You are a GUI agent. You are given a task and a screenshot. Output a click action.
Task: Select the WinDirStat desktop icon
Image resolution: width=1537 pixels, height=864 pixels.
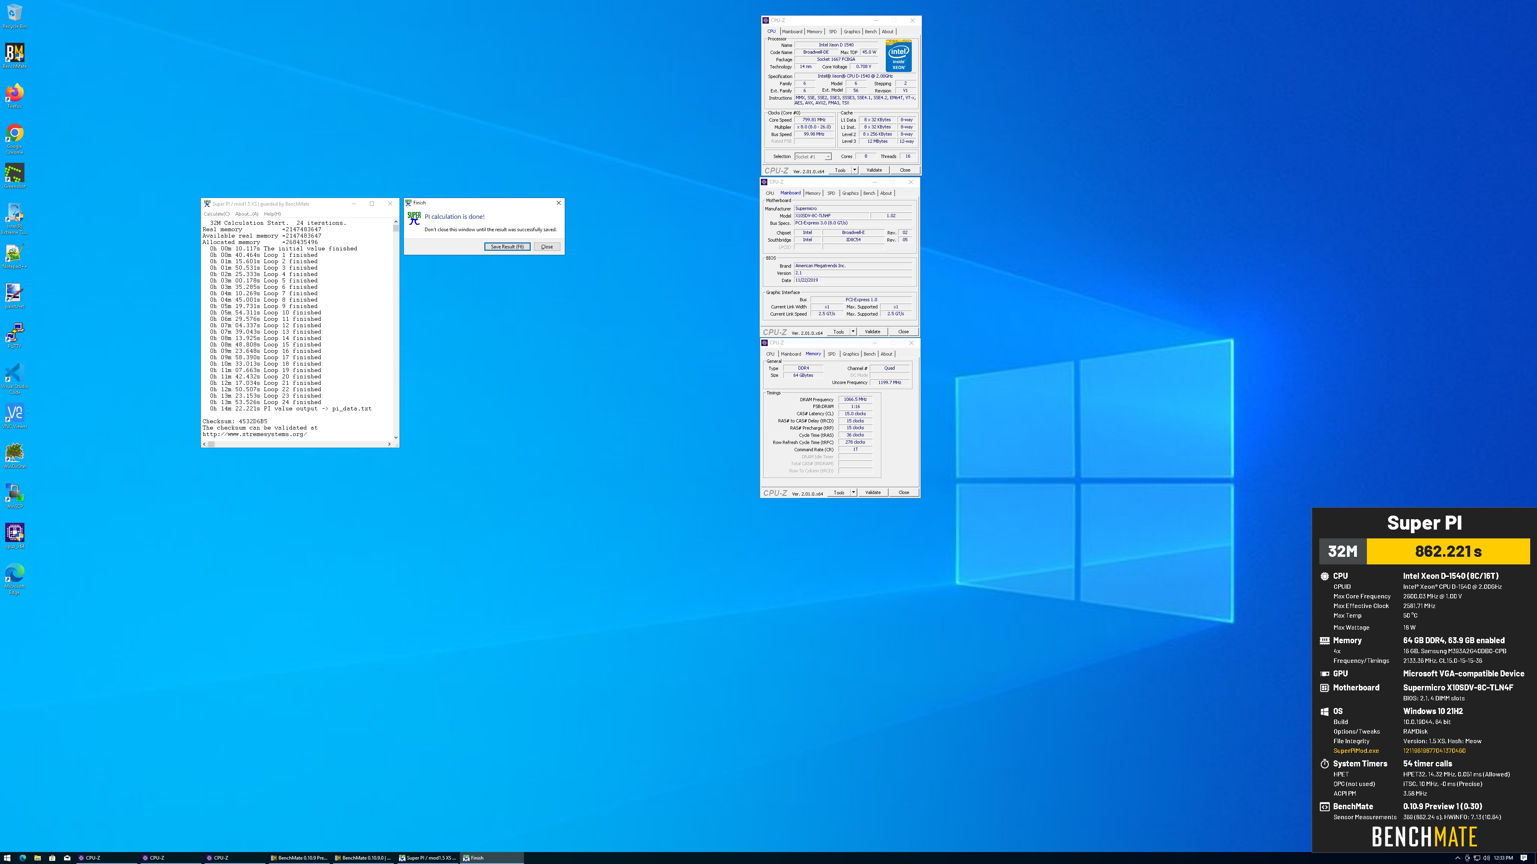14,456
